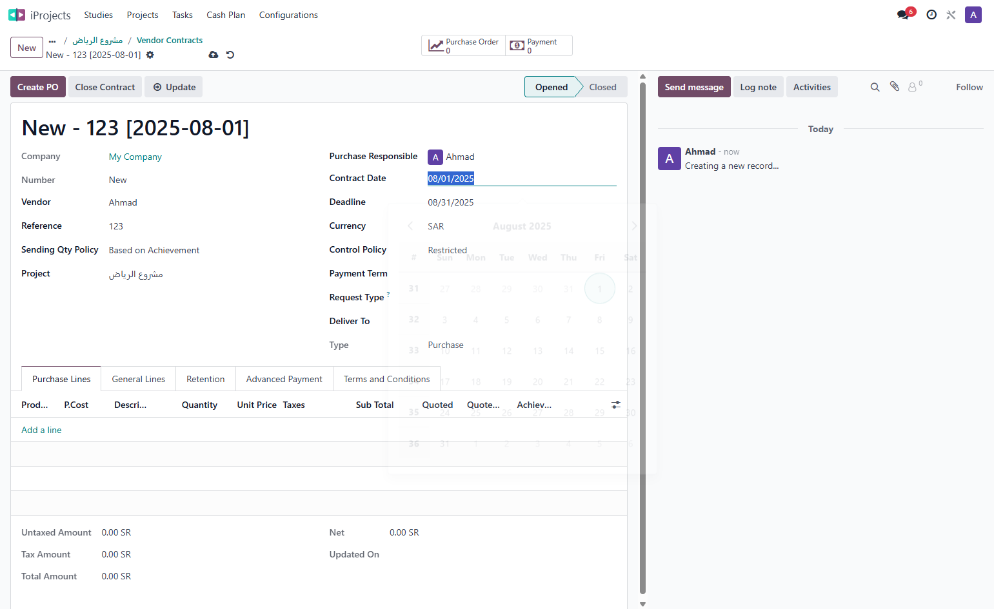The image size is (994, 609).
Task: Open the Purchase Order stat button
Action: (464, 46)
